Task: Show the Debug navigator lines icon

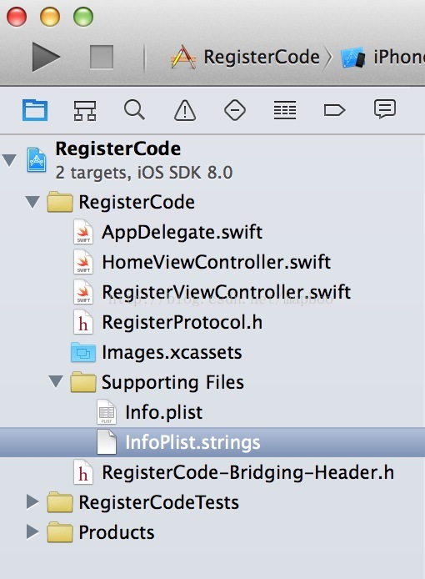Action: [x=285, y=110]
